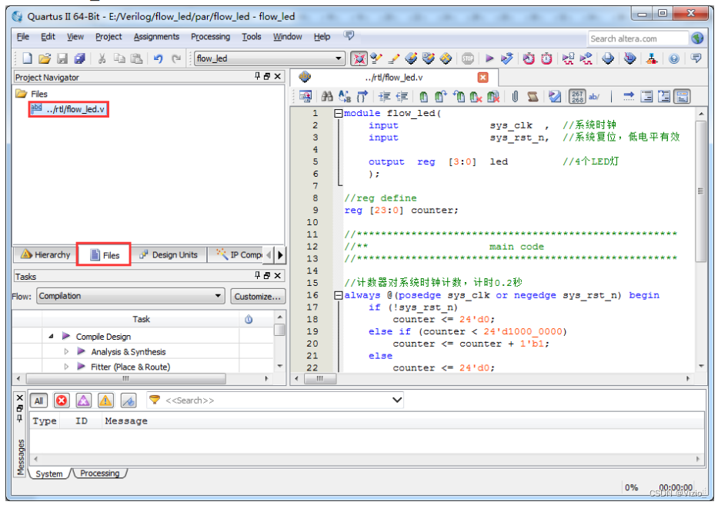
Task: Click the editor vertical scrollbar thumb
Action: 701,191
